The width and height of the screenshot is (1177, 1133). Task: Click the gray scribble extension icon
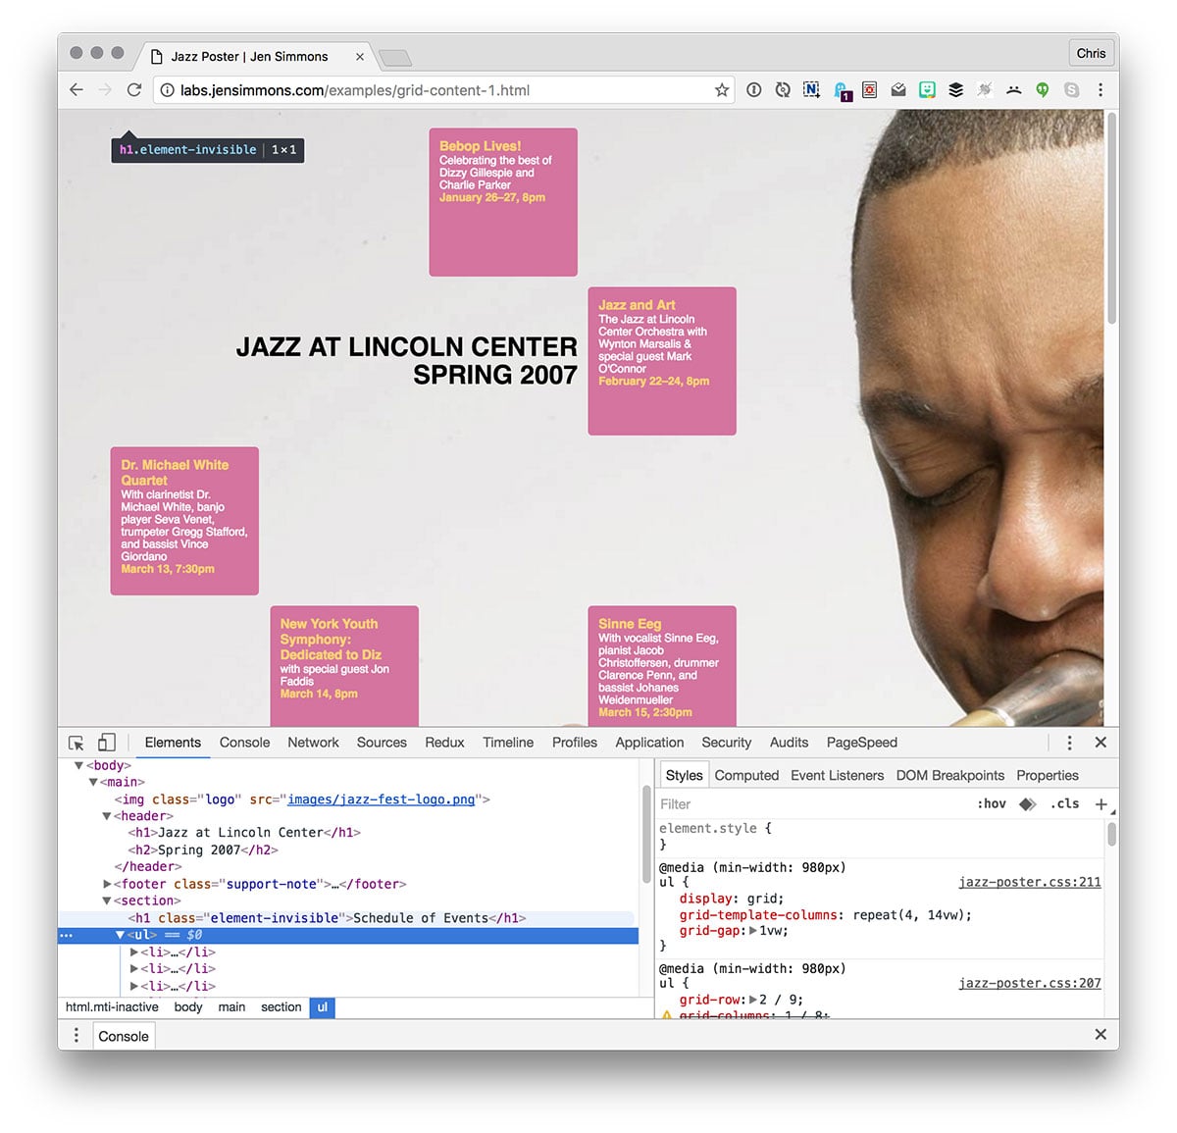pos(985,90)
